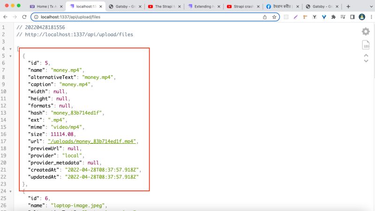Expand all nodes with down chevron
The height and width of the screenshot is (211, 375).
[x=366, y=61]
